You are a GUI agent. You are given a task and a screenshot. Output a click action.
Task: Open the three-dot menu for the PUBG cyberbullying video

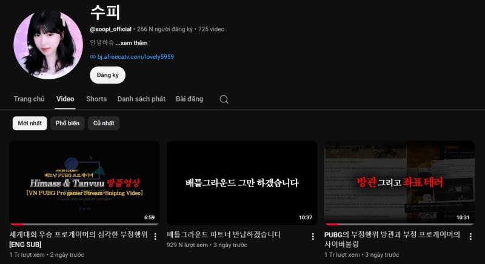[x=470, y=237]
